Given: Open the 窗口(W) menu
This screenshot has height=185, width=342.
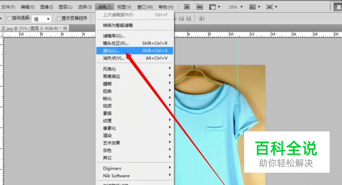Looking at the screenshot, I should coord(145,7).
